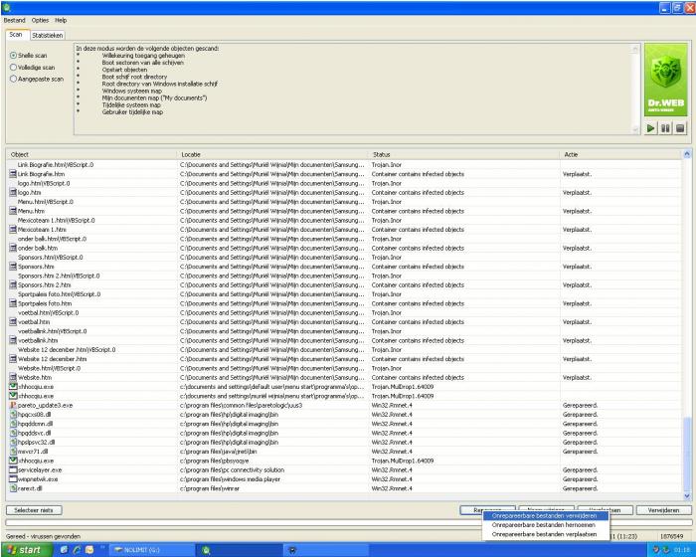Click the window icon of servicelayer.exe
Screen dimensions: 696x557
point(13,469)
